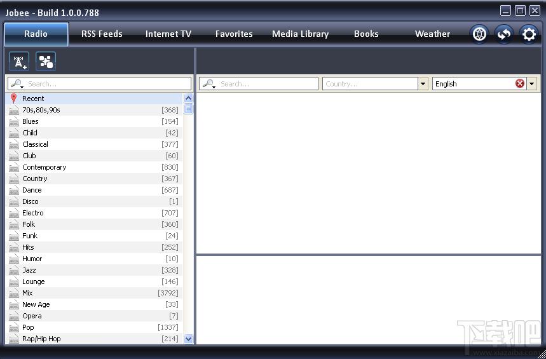Click the add category icon beside antenna
Image resolution: width=546 pixels, height=359 pixels.
46,62
